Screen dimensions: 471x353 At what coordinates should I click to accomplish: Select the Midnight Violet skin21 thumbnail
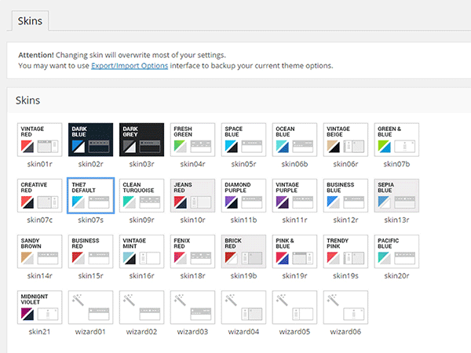pyautogui.click(x=40, y=307)
